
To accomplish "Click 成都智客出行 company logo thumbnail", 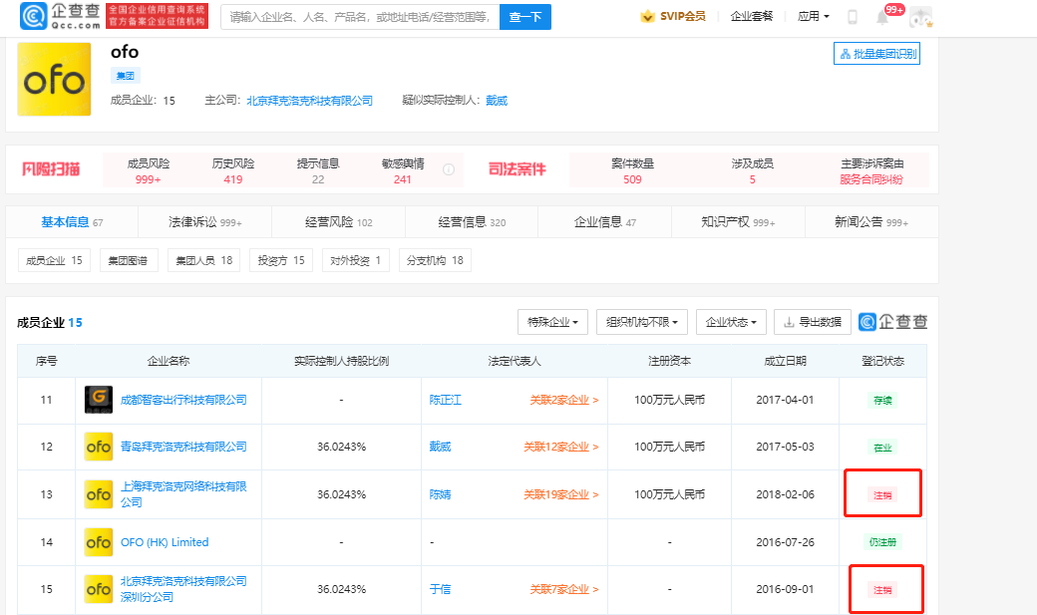I will click(x=99, y=400).
